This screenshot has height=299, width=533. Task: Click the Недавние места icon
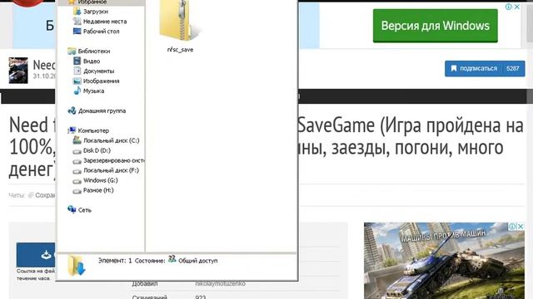pos(77,22)
